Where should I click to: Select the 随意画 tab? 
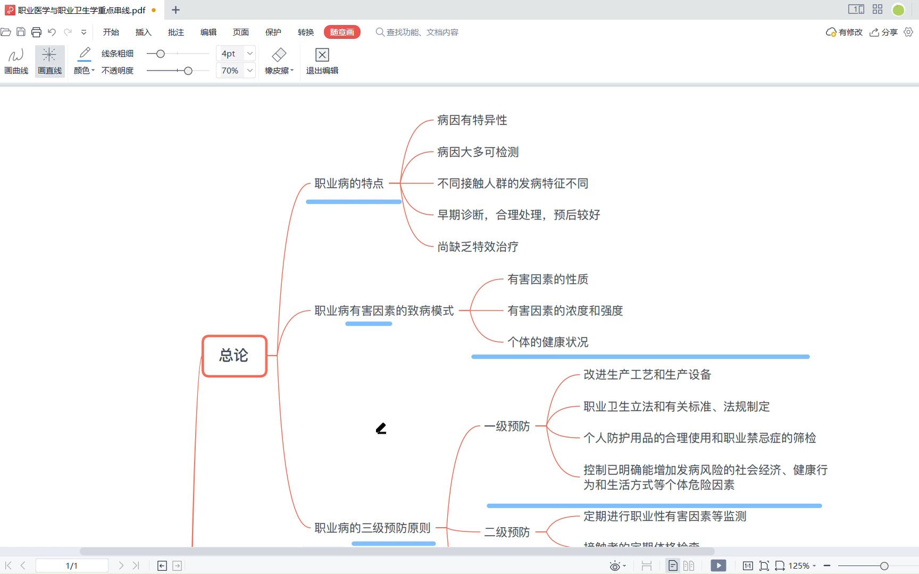pos(342,32)
